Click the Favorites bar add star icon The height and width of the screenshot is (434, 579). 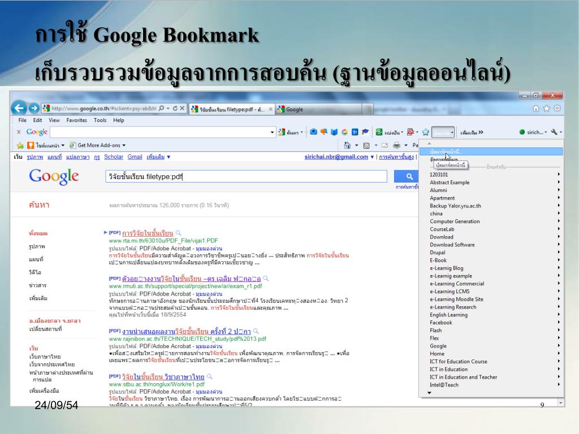click(x=20, y=145)
